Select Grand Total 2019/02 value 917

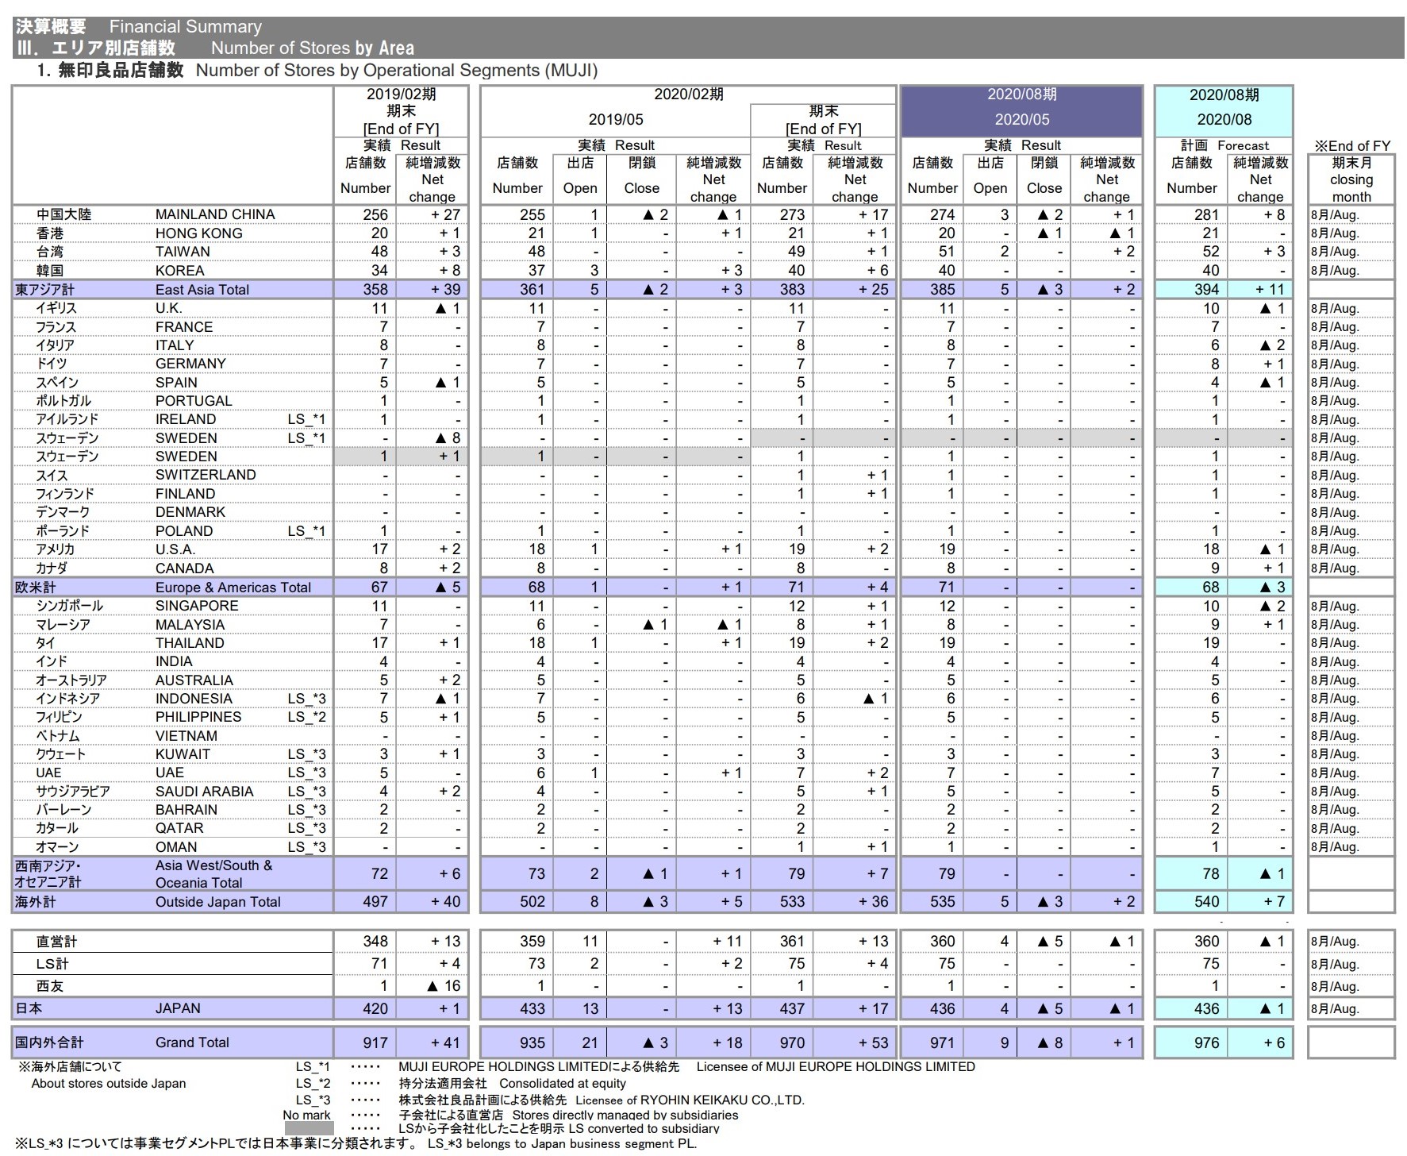pyautogui.click(x=375, y=1042)
